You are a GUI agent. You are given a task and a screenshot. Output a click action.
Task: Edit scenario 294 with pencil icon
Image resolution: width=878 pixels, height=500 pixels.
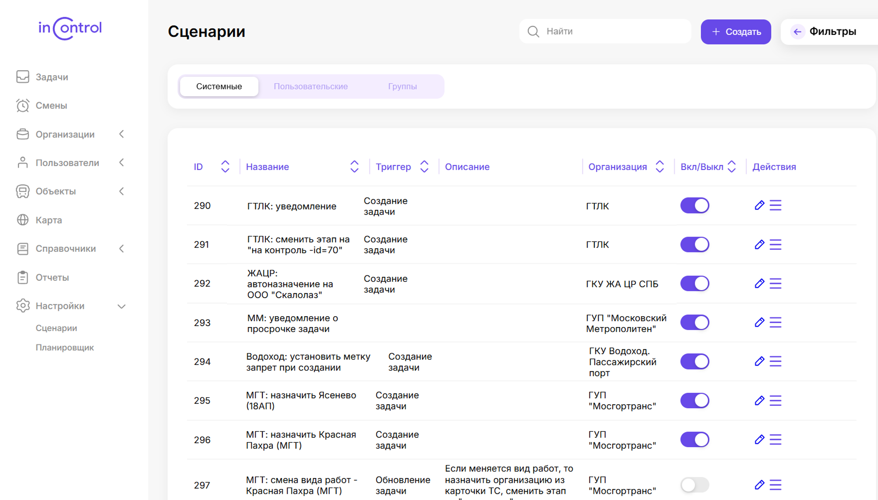click(759, 361)
